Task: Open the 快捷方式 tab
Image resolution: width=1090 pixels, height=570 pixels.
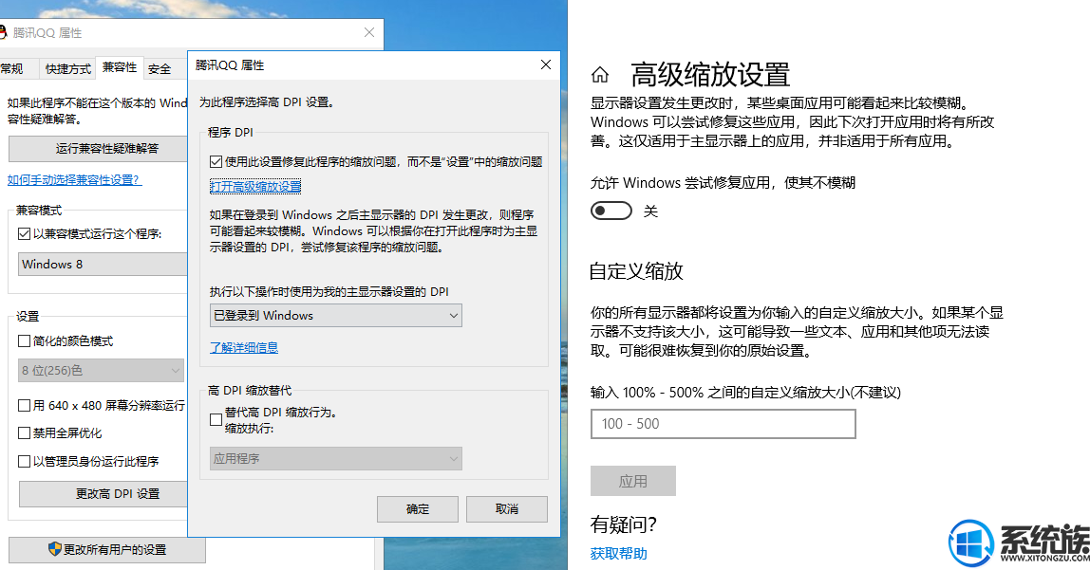Action: [x=68, y=68]
